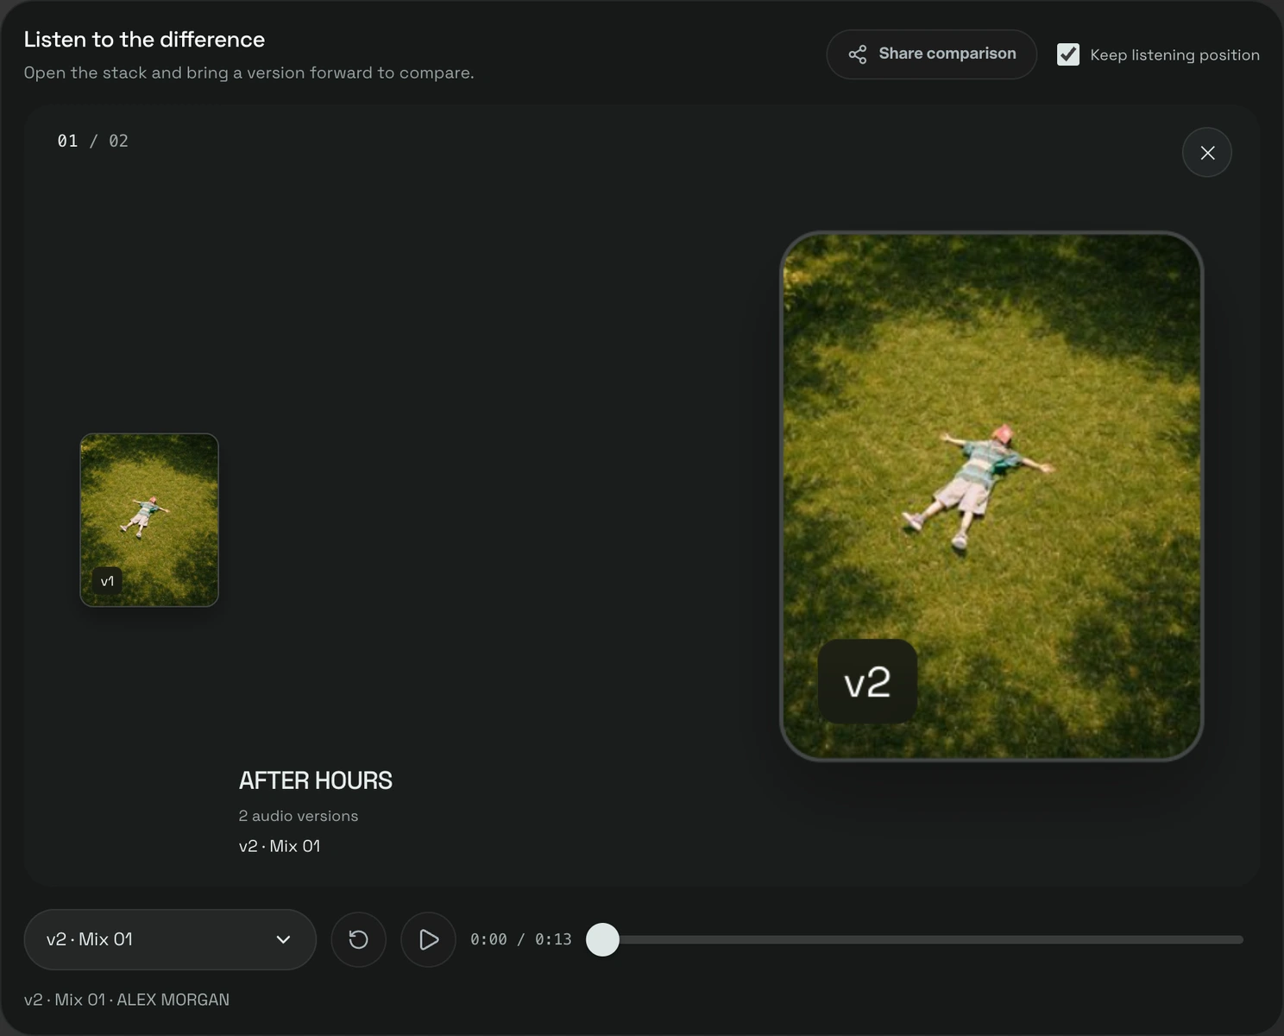Click the v2 badge on large cover
The height and width of the screenshot is (1036, 1284).
(867, 681)
